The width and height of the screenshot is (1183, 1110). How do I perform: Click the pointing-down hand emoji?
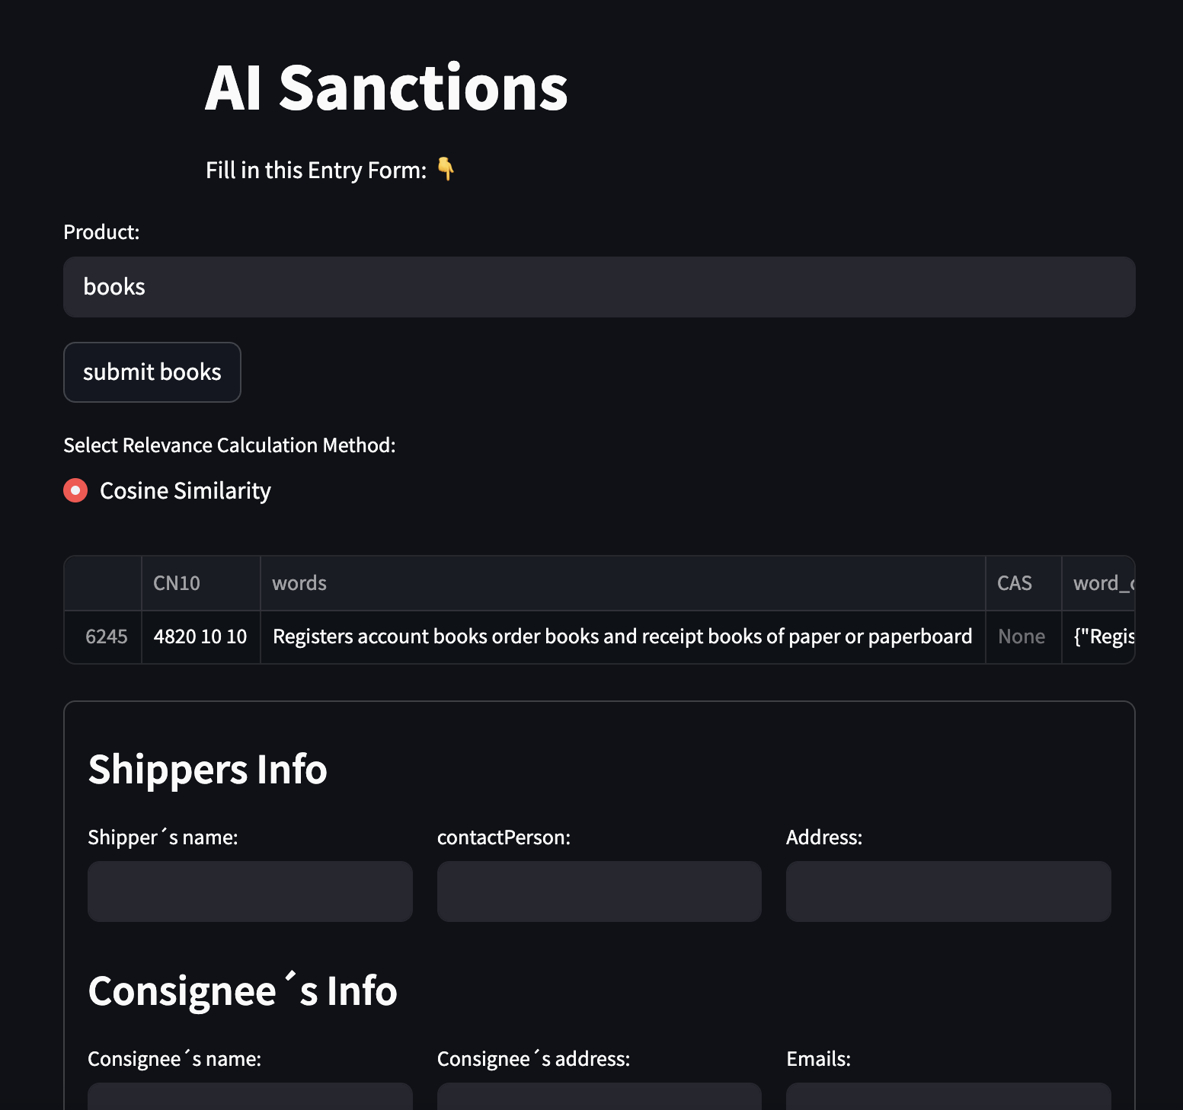pos(446,169)
